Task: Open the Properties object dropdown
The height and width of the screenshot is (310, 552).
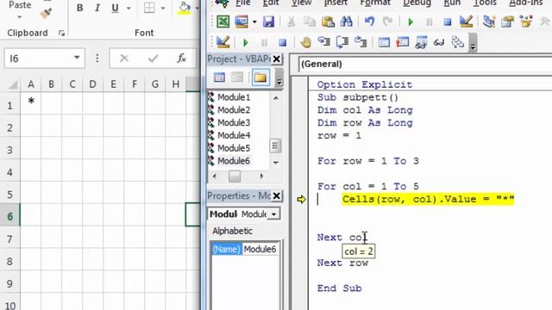Action: (x=274, y=214)
